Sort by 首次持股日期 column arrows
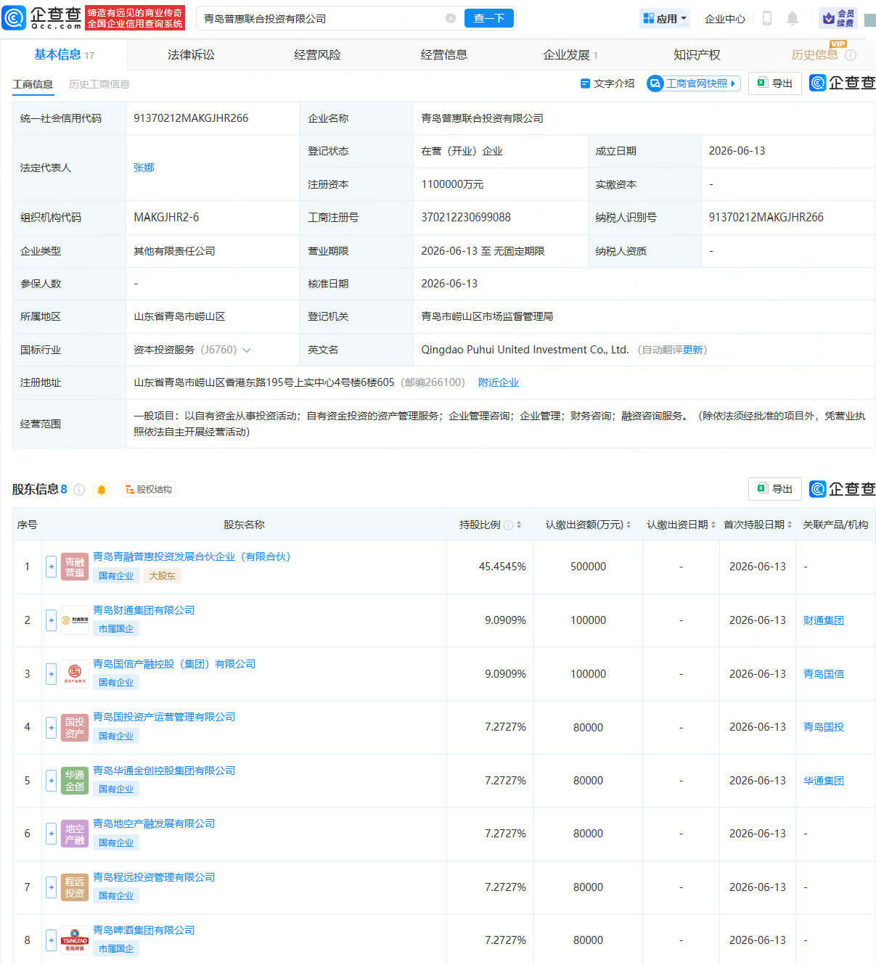The width and height of the screenshot is (876, 965). [790, 525]
